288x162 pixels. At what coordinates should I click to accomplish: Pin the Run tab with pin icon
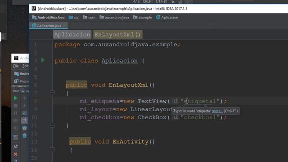(16, 147)
